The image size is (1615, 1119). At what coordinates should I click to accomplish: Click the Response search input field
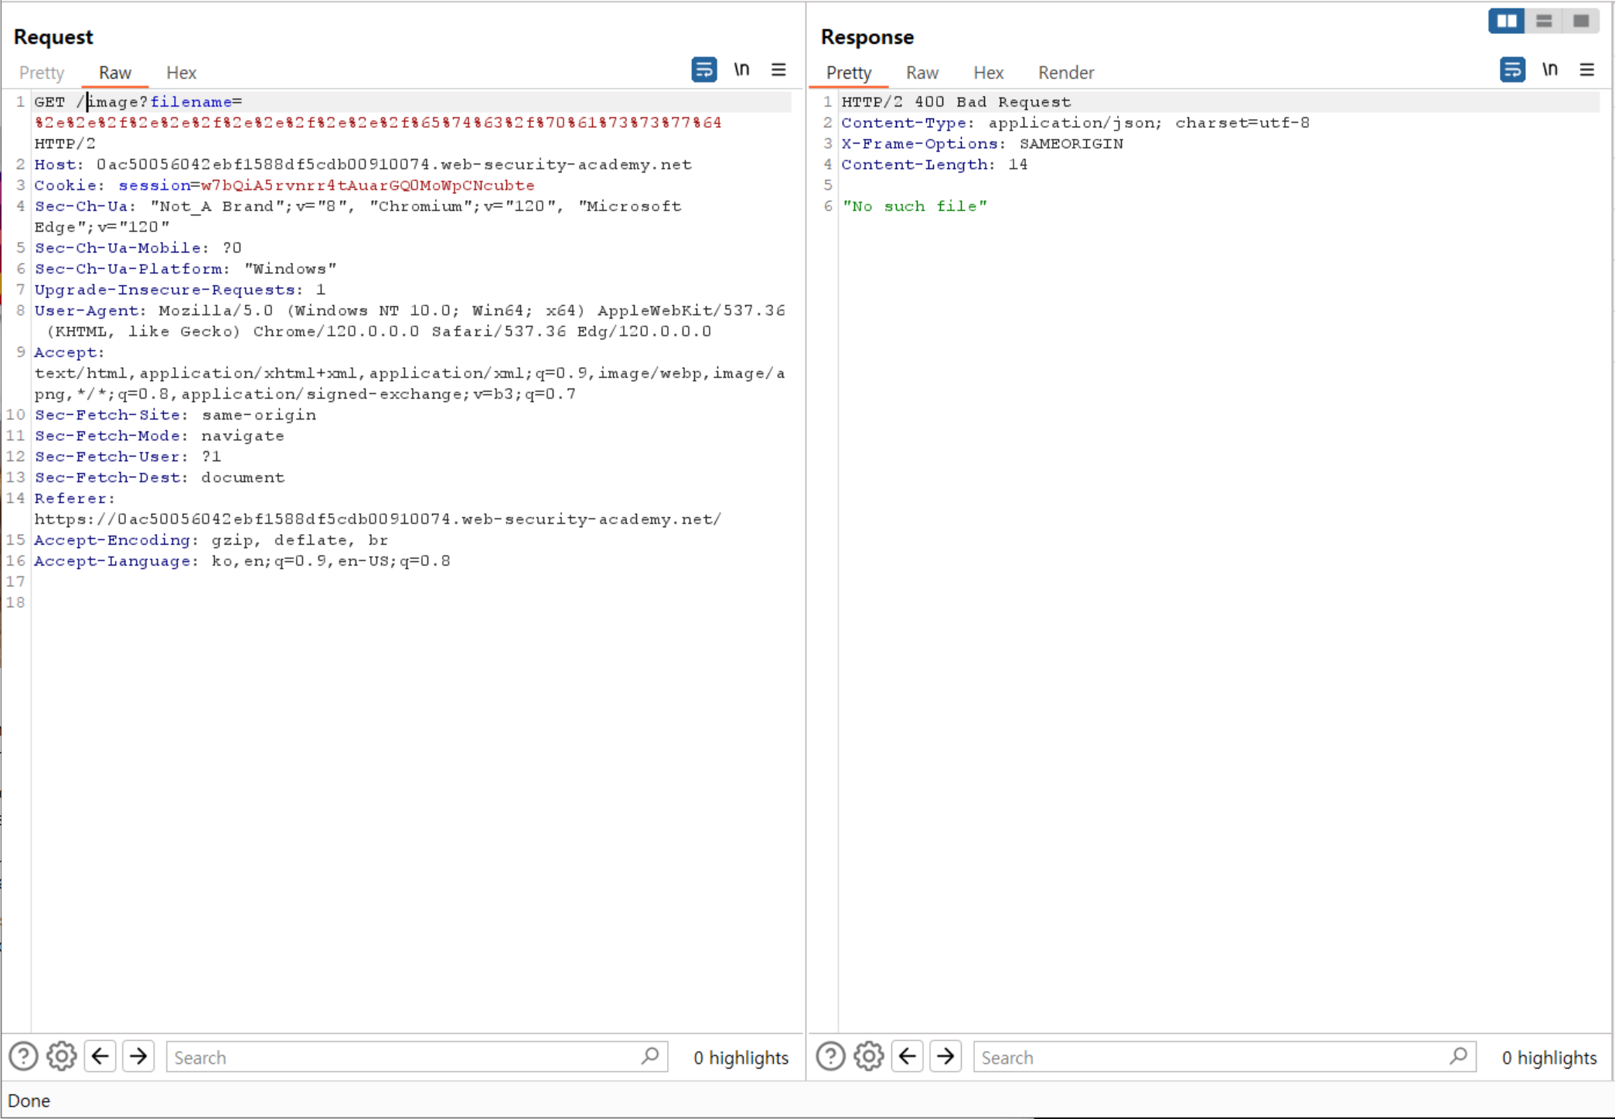(1210, 1057)
